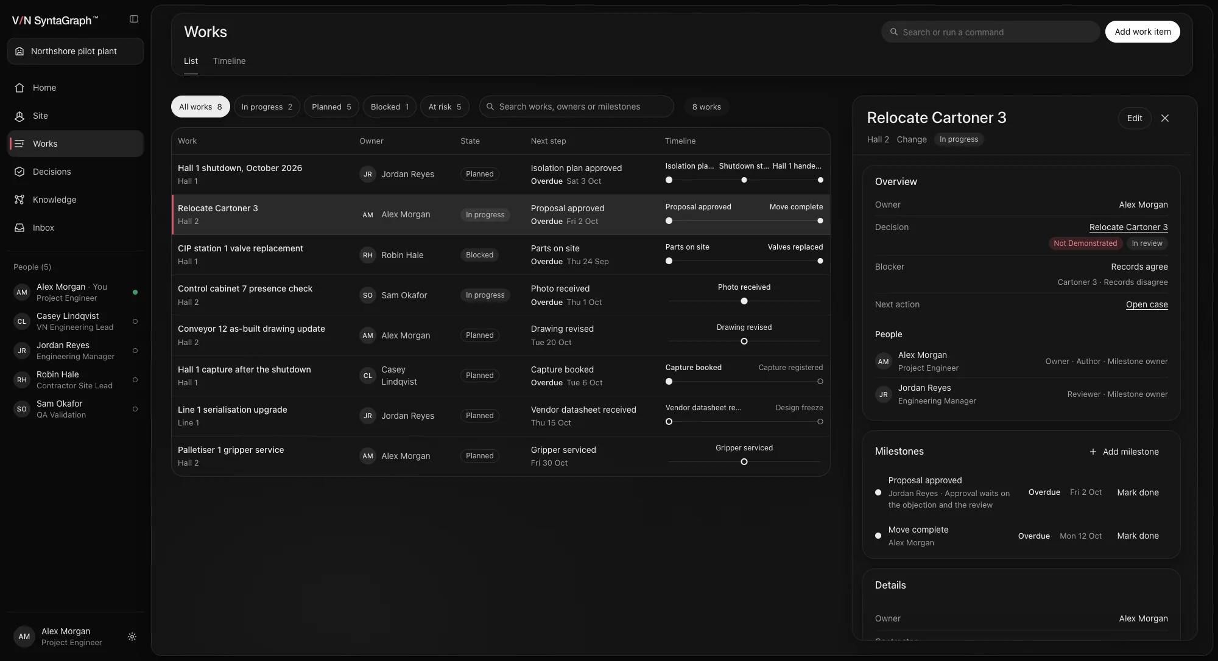The height and width of the screenshot is (661, 1218).
Task: Focus the Search works, owners or milestones field
Action: pos(576,107)
